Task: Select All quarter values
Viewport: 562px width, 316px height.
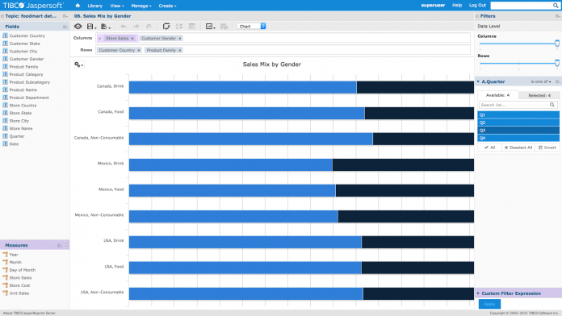Action: (x=489, y=148)
